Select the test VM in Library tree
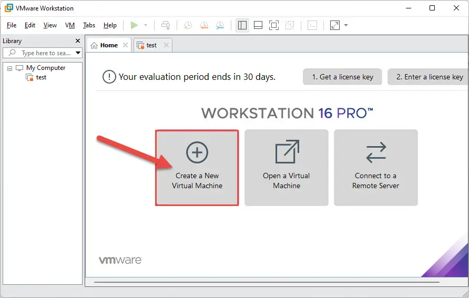The width and height of the screenshot is (469, 298). tap(41, 77)
